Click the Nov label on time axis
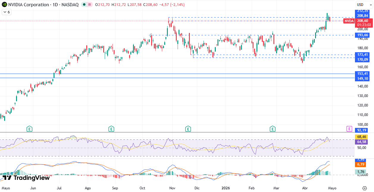 (x=172, y=188)
